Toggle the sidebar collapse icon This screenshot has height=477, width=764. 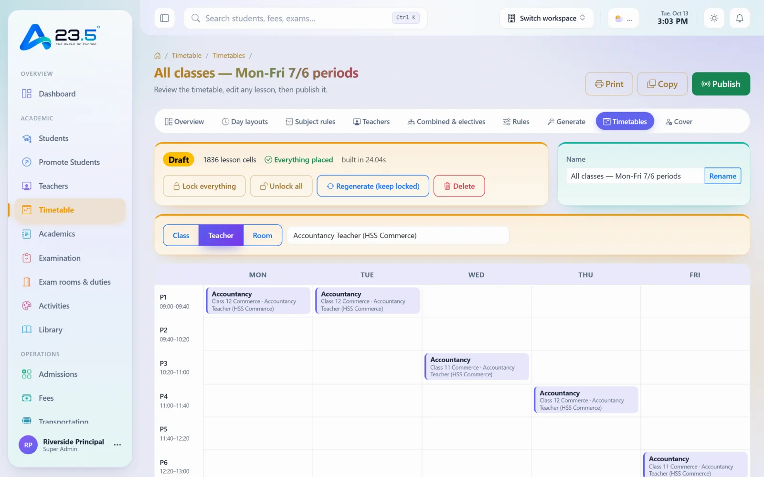(164, 18)
